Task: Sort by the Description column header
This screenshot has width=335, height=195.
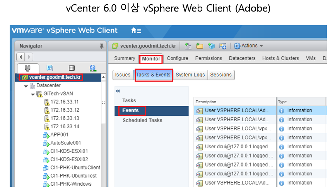Action: (235, 102)
